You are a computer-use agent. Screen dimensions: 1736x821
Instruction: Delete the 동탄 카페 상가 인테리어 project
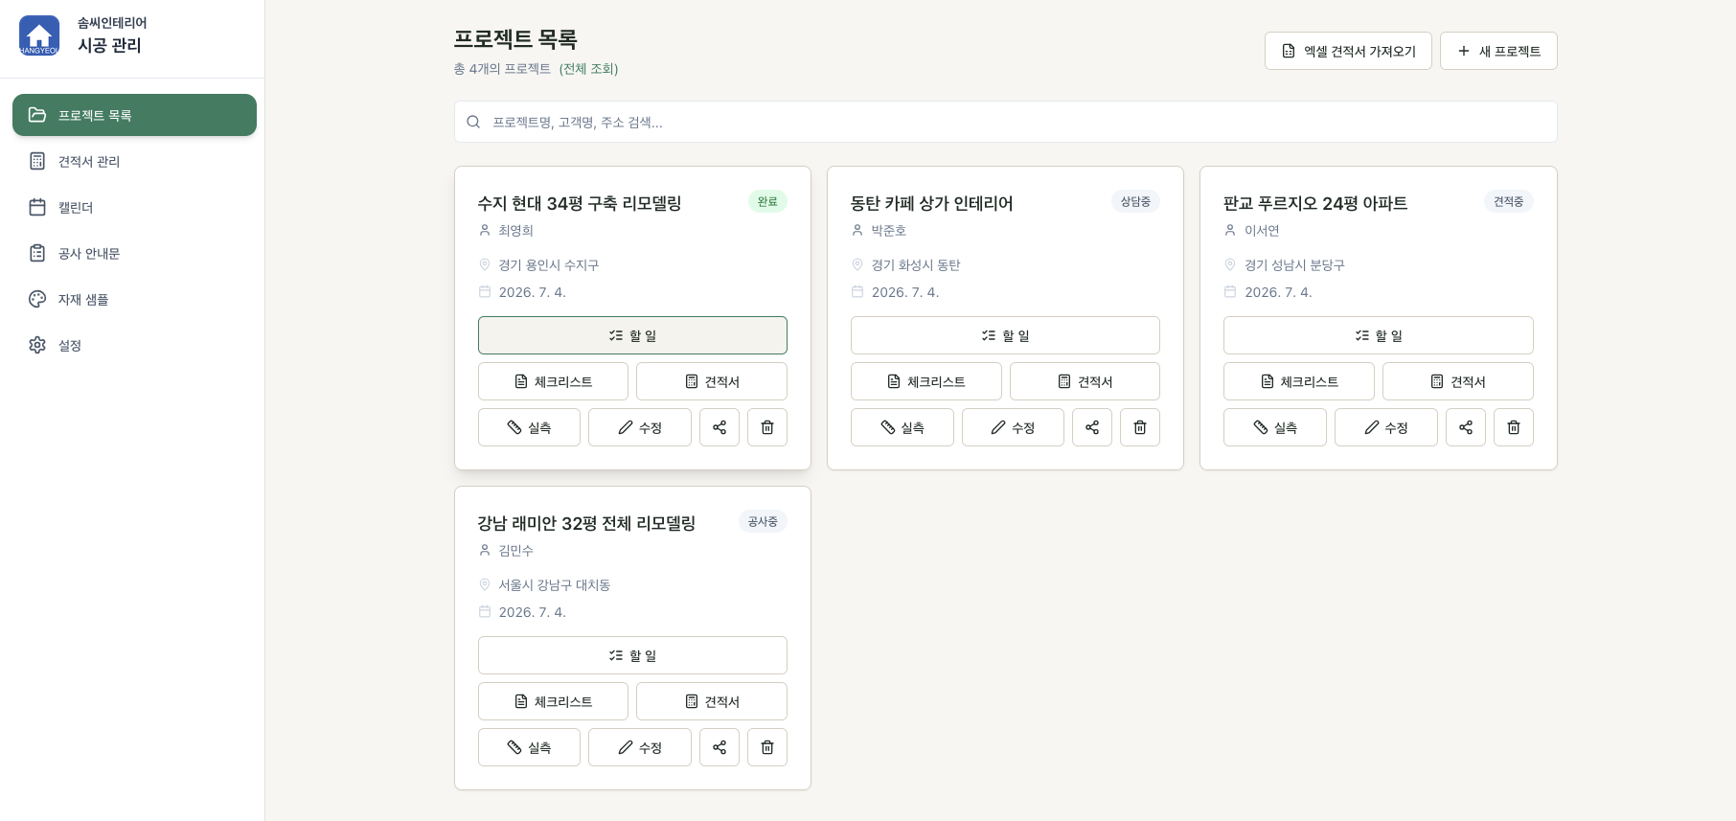[1140, 427]
